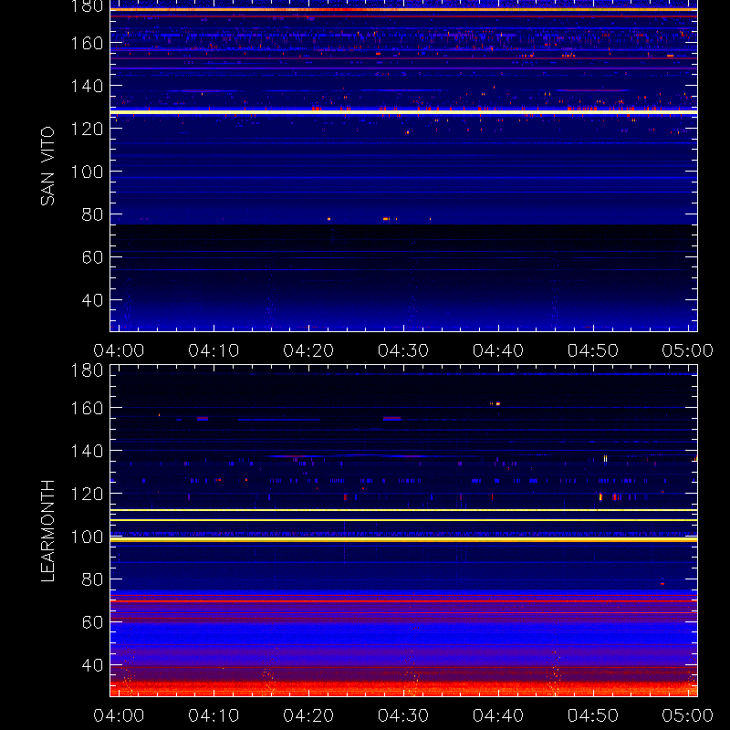Screen dimensions: 730x730
Task: Pick the 100 frequency label on Learmonth plot
Action: (x=87, y=537)
